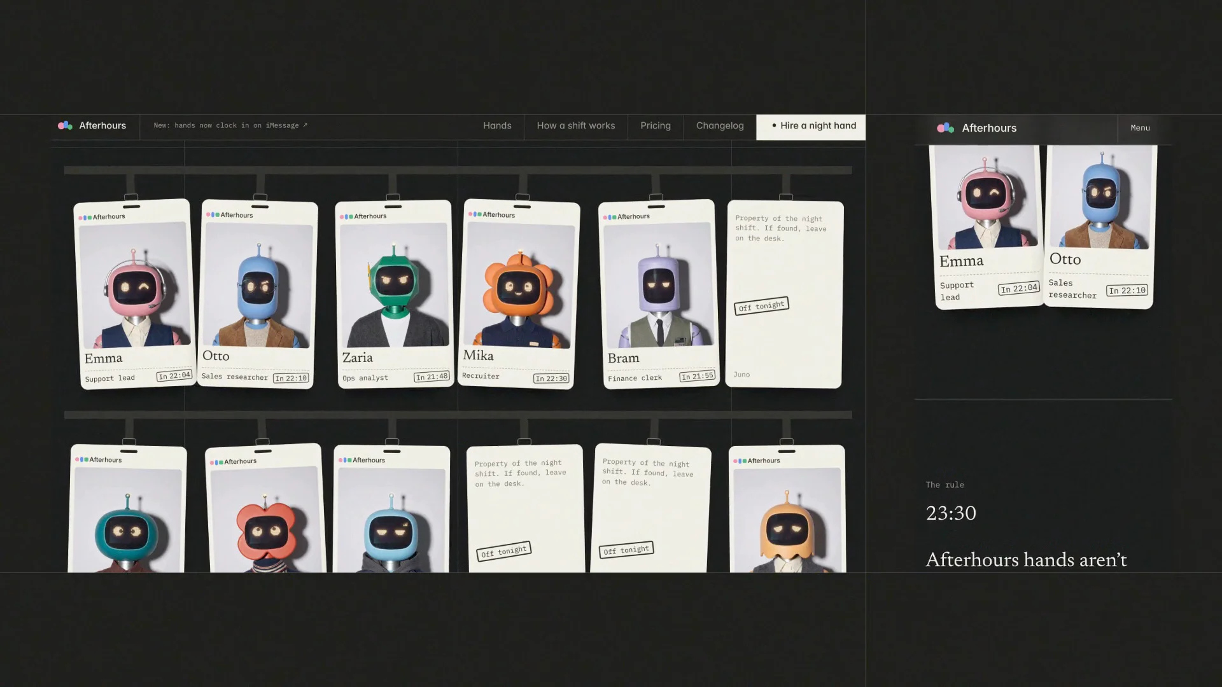Click The rule label in mobile preview

945,485
